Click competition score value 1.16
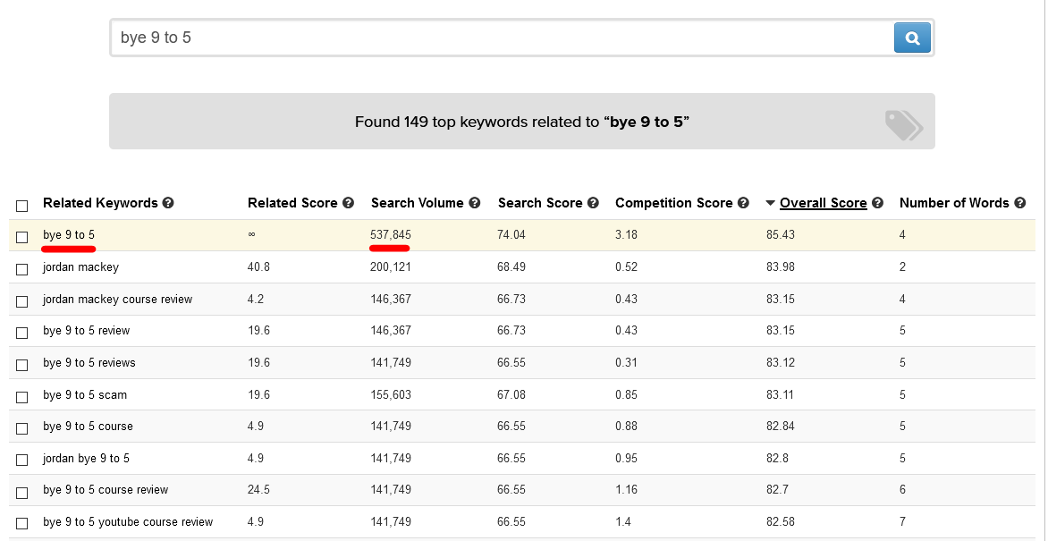The image size is (1048, 541). (x=626, y=489)
